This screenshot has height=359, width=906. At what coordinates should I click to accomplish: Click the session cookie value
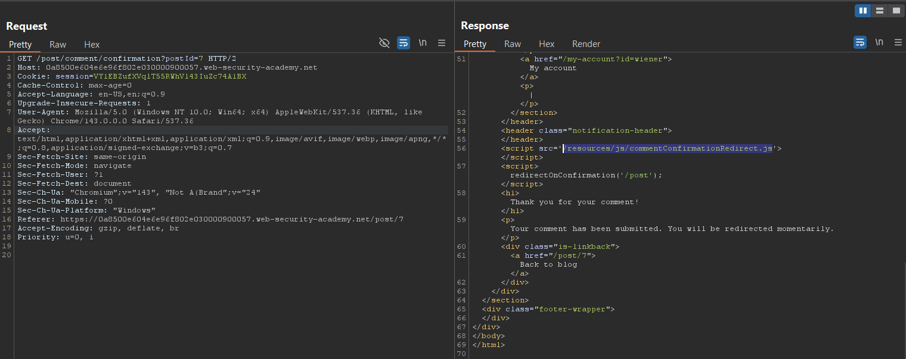tap(170, 77)
